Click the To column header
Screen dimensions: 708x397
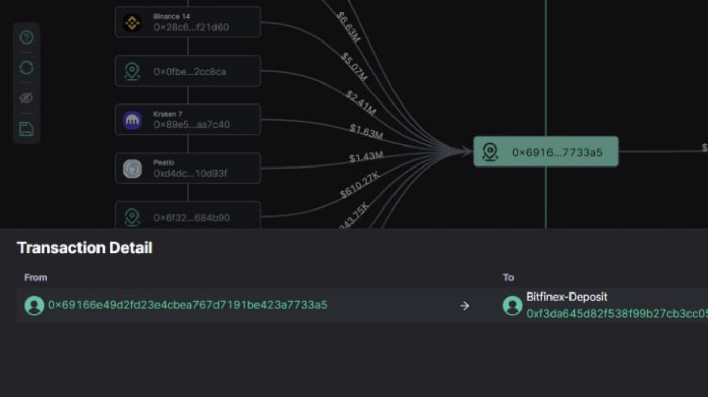coord(508,277)
